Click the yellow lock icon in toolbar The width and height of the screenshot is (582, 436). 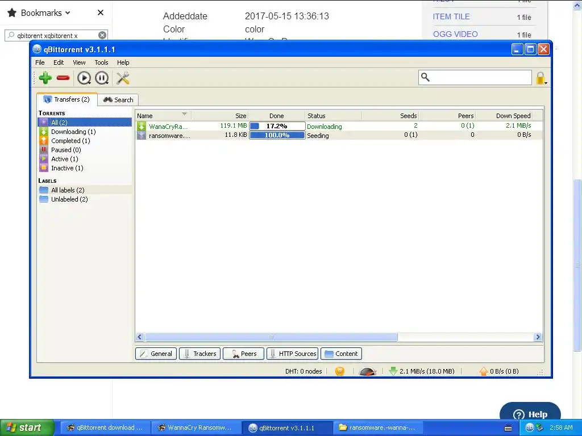click(541, 78)
